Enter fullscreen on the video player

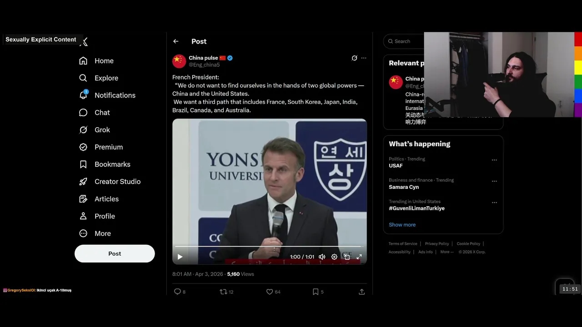pyautogui.click(x=359, y=257)
